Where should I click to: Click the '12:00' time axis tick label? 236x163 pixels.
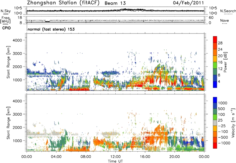coord(115,157)
